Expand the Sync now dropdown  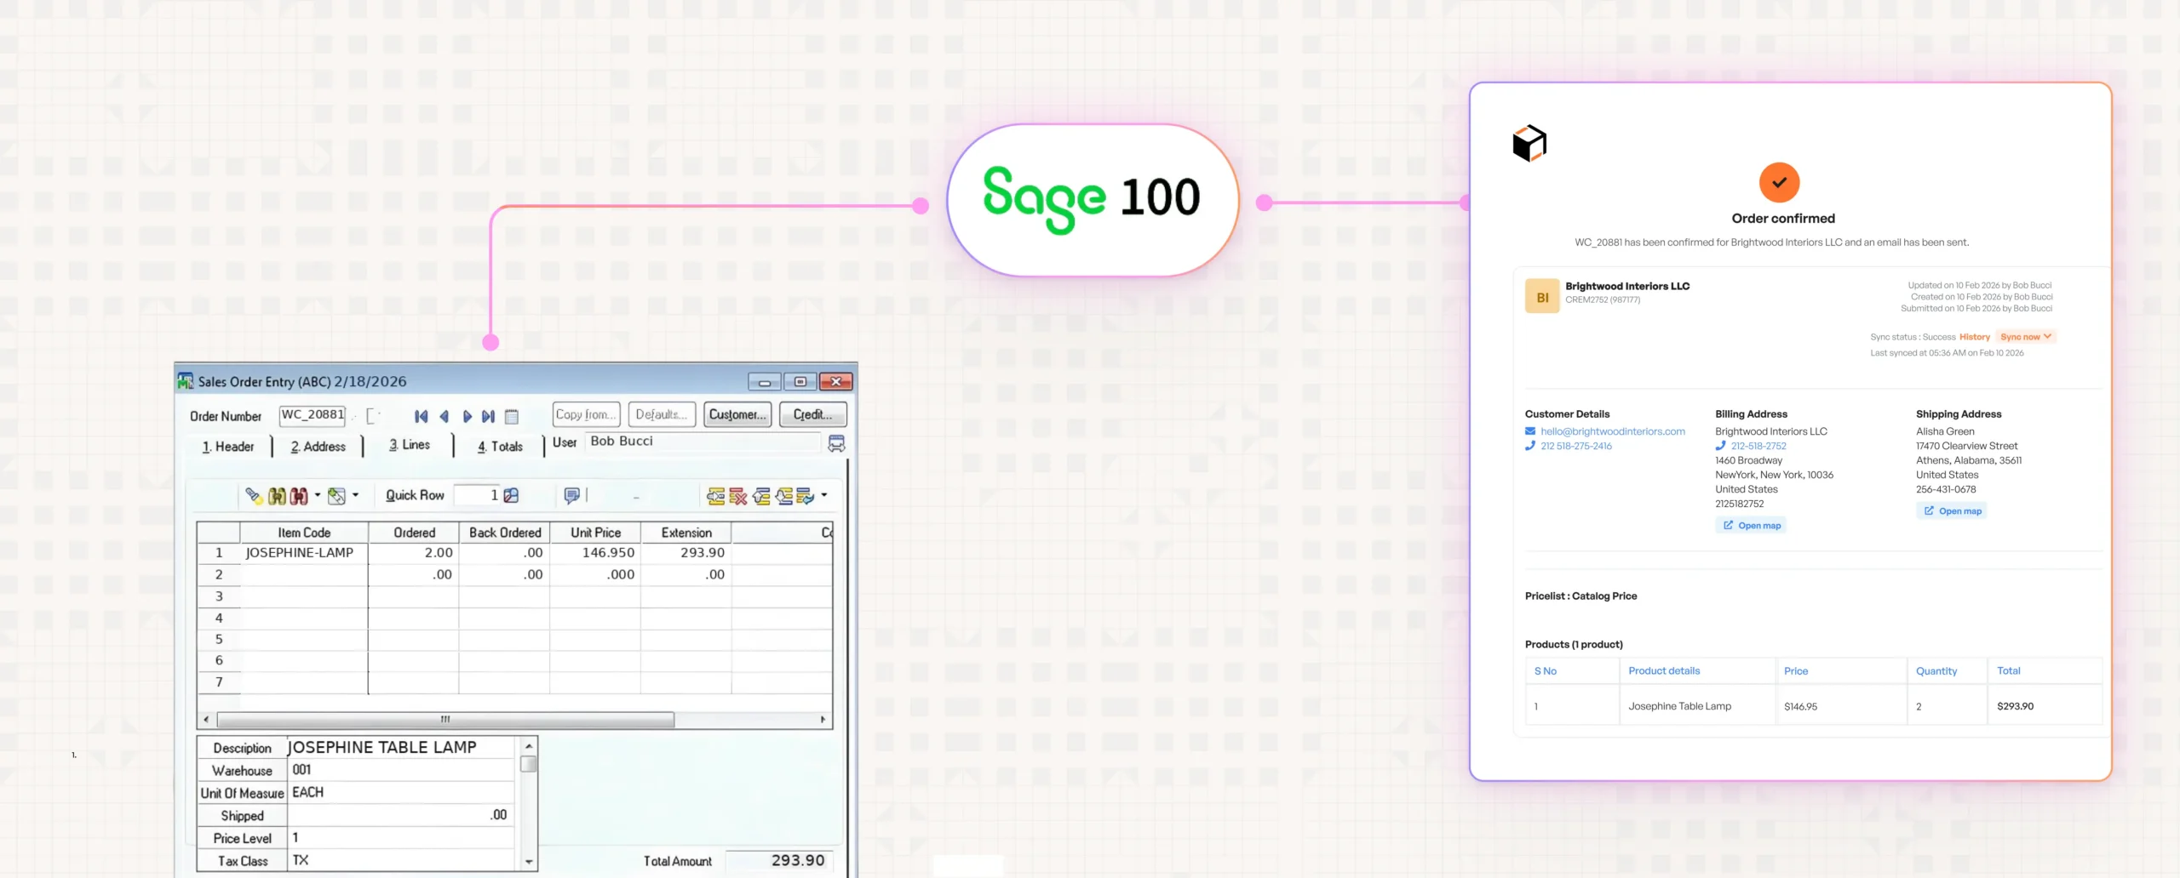click(x=2026, y=337)
